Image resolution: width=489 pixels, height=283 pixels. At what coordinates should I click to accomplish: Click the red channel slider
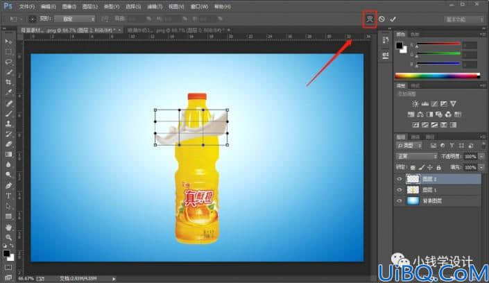click(x=438, y=44)
